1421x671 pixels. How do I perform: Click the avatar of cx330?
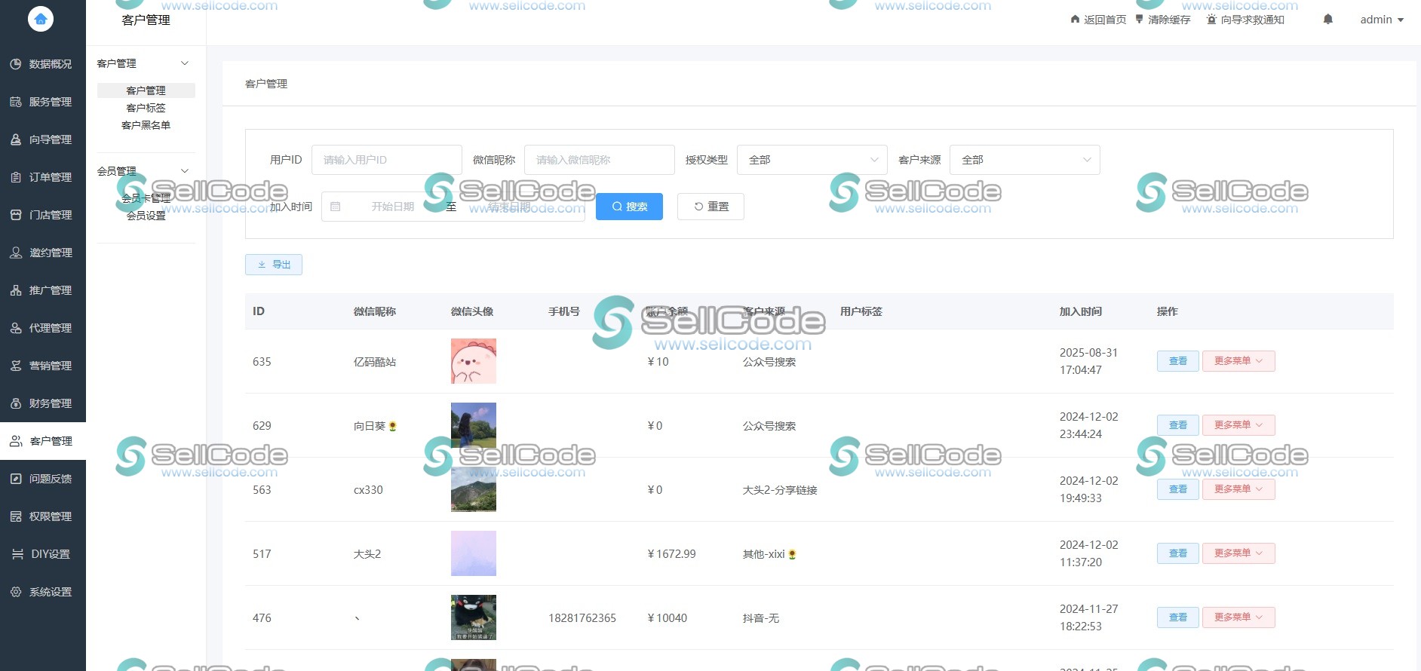pyautogui.click(x=474, y=489)
